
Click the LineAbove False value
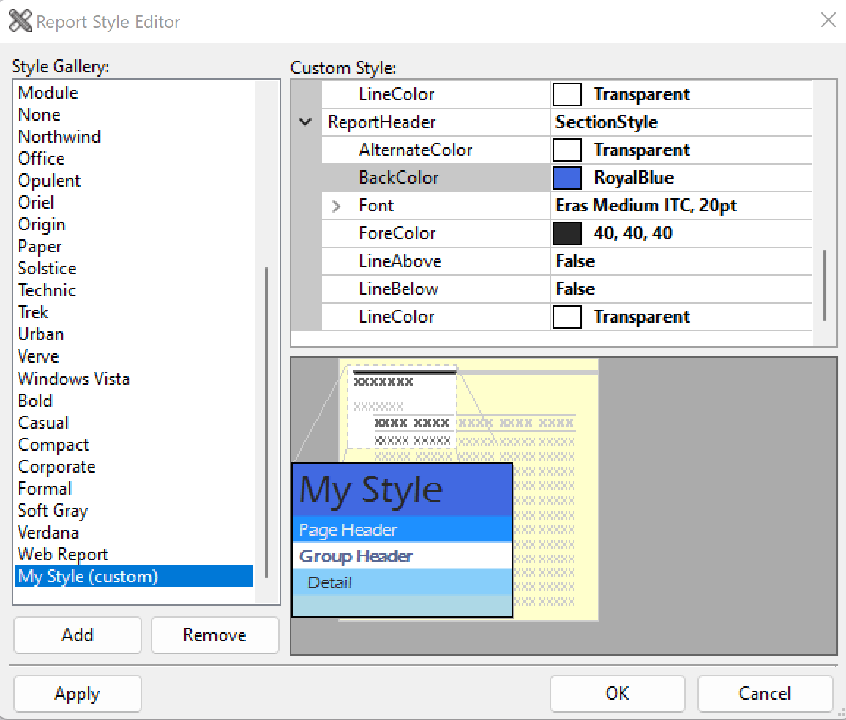575,261
